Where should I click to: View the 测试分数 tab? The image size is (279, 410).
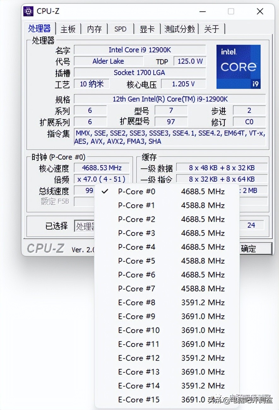[179, 29]
